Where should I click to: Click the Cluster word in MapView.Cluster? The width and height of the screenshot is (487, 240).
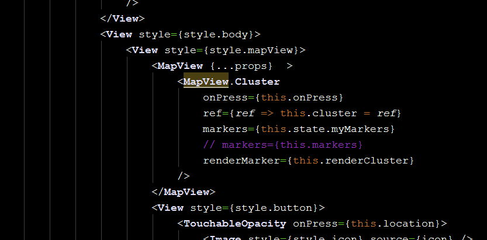257,82
